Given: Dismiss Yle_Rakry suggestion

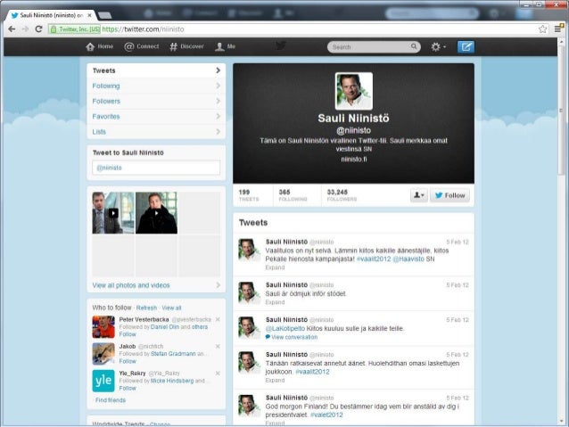Looking at the screenshot, I should pyautogui.click(x=218, y=373).
